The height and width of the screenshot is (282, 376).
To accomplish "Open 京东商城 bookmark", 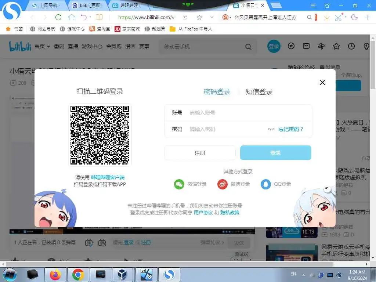I will [127, 29].
